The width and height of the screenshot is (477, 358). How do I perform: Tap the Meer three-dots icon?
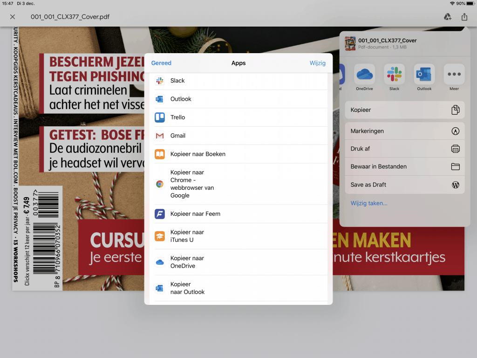(454, 74)
